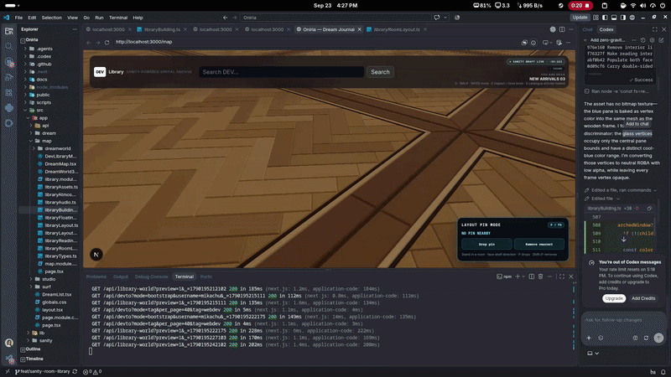Switch to the Debug Console tab
The width and height of the screenshot is (671, 377).
coord(152,276)
